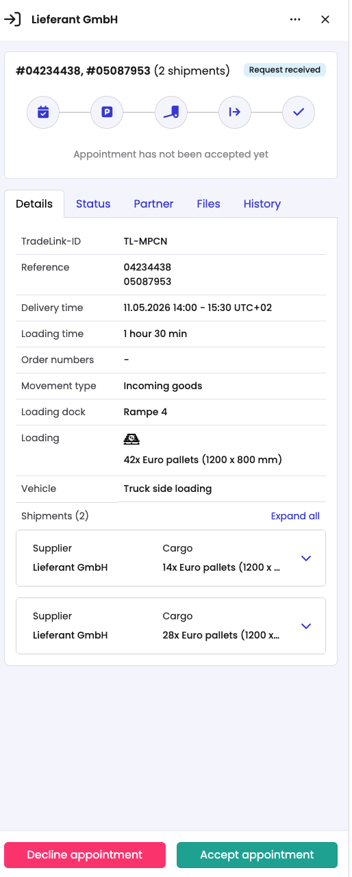Expand the 14x Euro pallets shipment
The height and width of the screenshot is (877, 352).
(306, 558)
